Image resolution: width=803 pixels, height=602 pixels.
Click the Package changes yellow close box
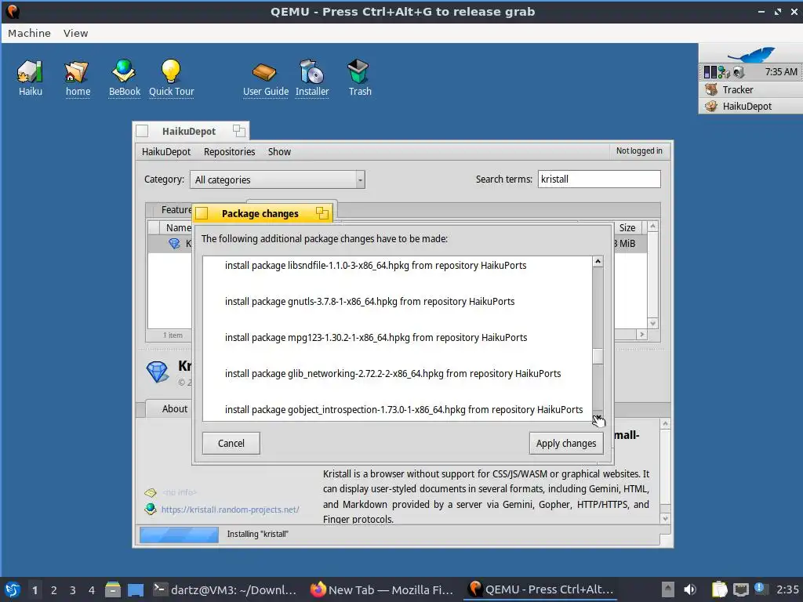(x=202, y=213)
